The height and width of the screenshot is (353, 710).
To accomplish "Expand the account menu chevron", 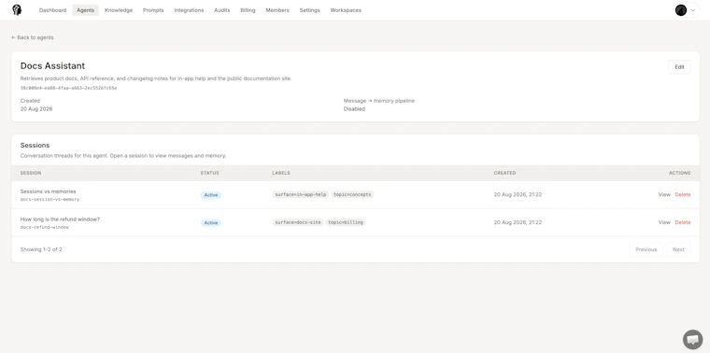I will (693, 10).
